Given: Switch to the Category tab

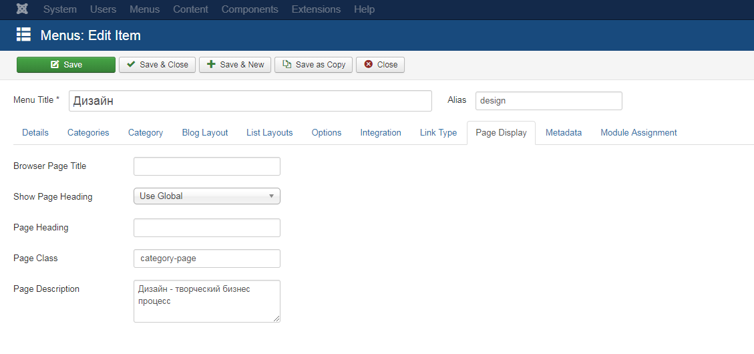Looking at the screenshot, I should [x=145, y=133].
